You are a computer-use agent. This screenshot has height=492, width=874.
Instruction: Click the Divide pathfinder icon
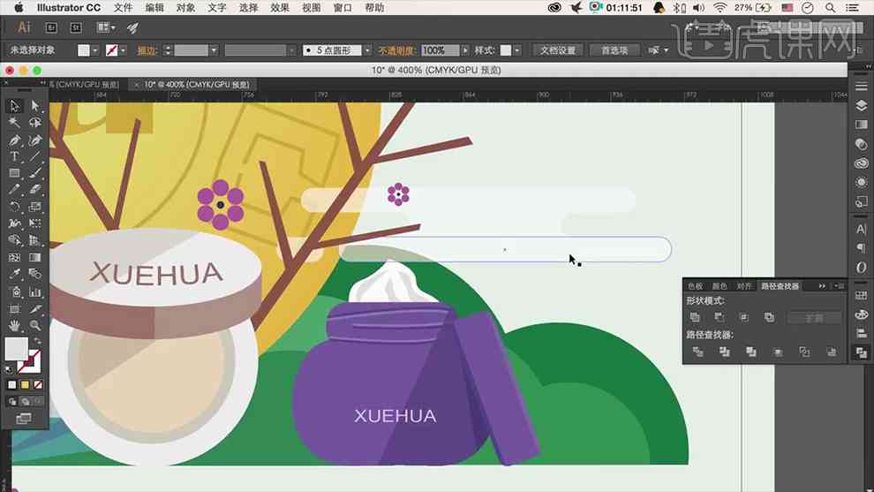(697, 352)
